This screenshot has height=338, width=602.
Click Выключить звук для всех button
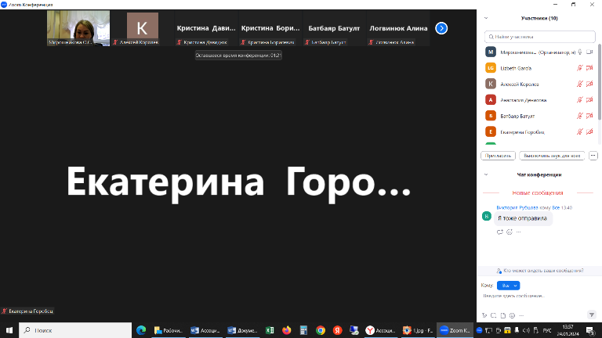[x=553, y=155]
